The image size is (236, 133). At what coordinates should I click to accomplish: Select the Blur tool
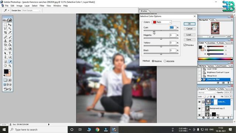click(6, 49)
